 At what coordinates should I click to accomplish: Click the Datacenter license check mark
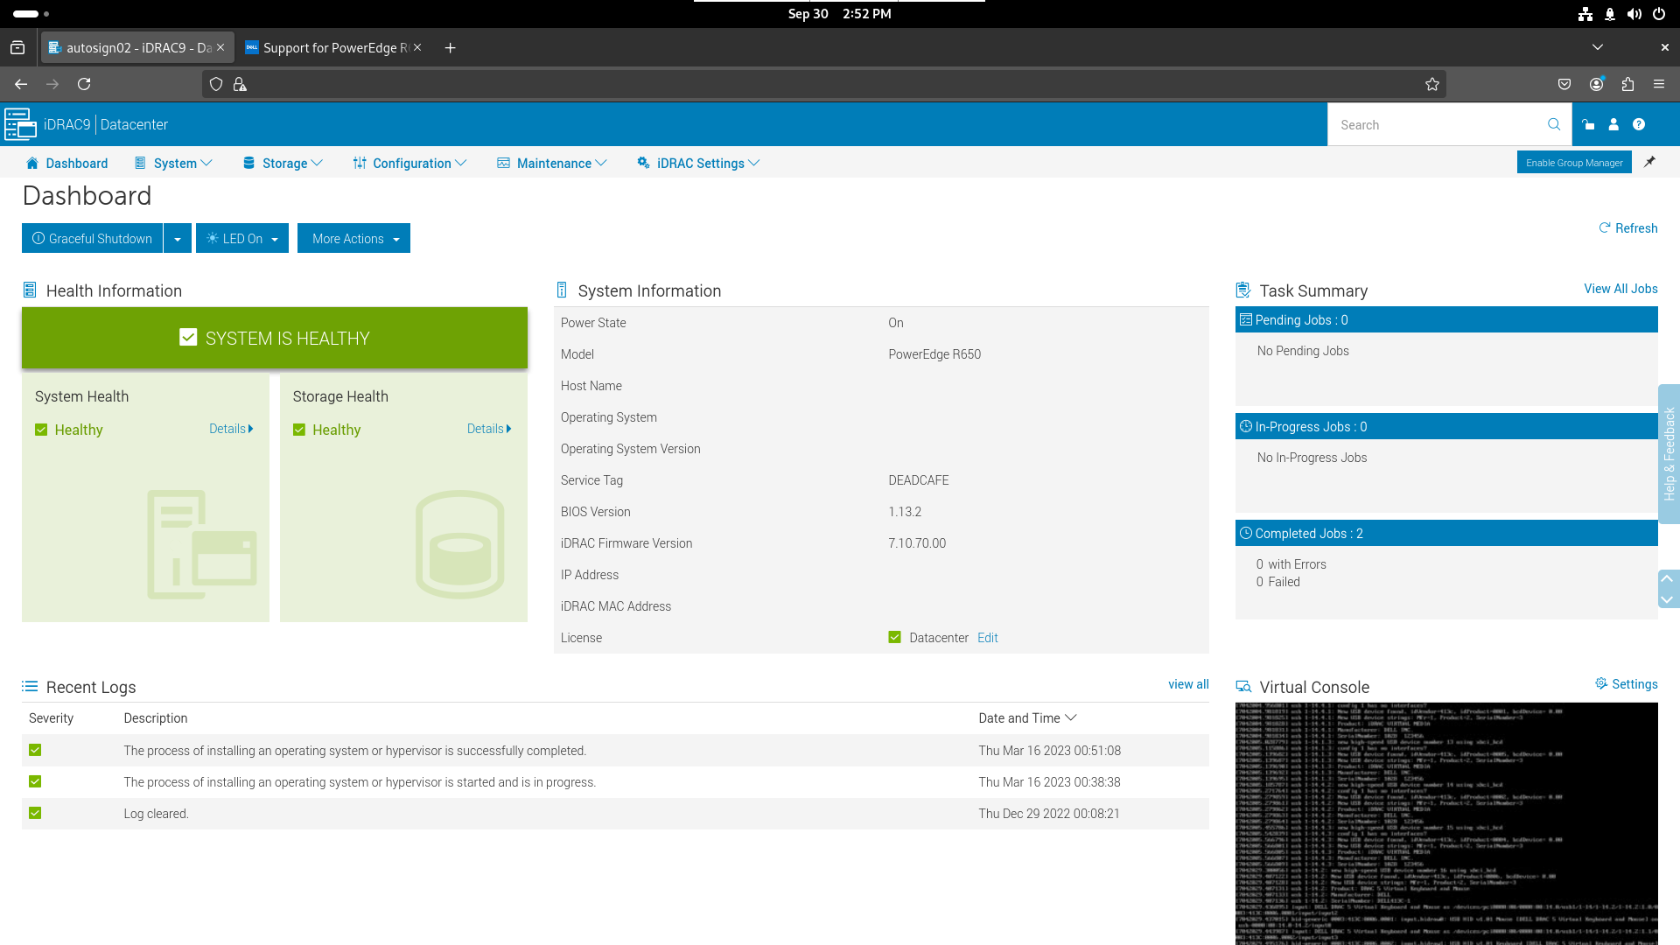[895, 637]
